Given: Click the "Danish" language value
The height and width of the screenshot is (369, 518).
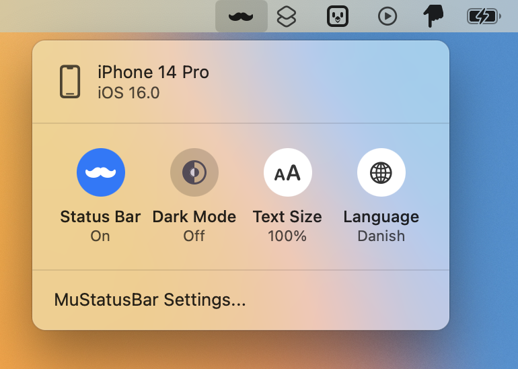Looking at the screenshot, I should coord(381,236).
